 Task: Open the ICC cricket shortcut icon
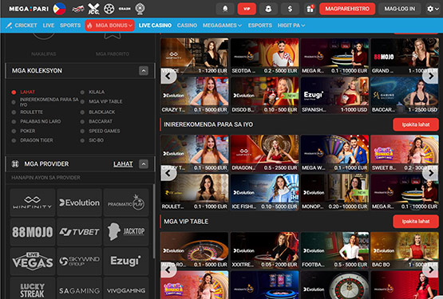93,9
